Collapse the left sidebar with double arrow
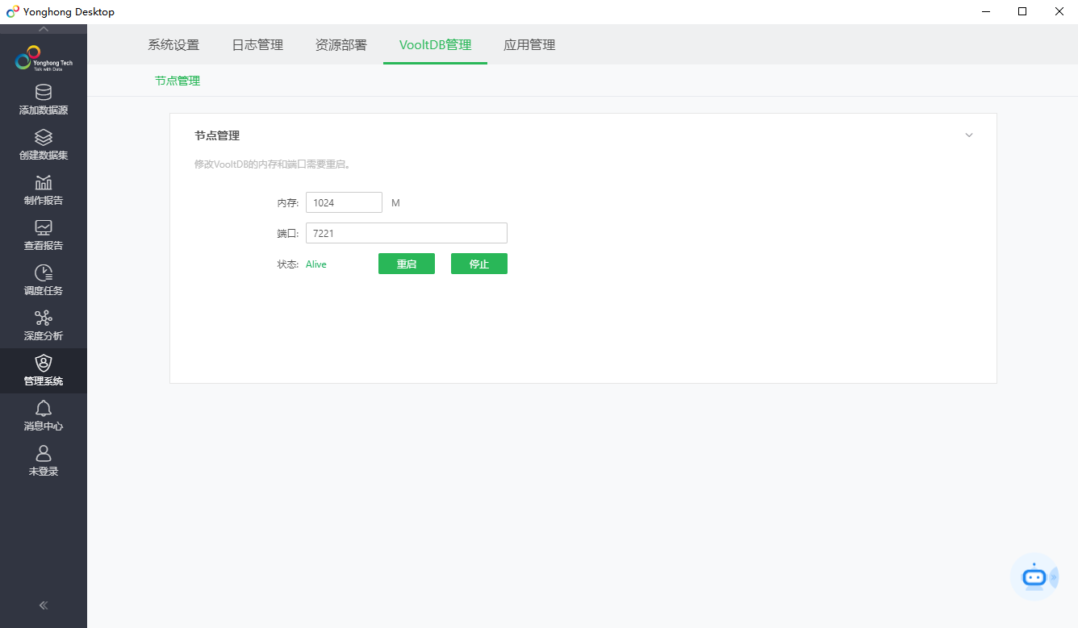The image size is (1078, 628). pos(44,605)
